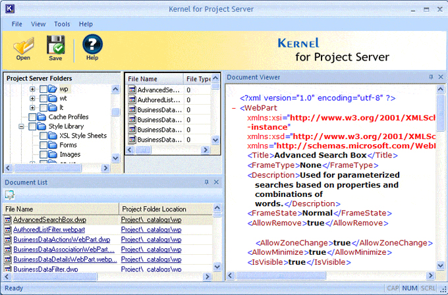Click the XSL Style Sheets folder icon
The image size is (448, 295).
(x=53, y=136)
